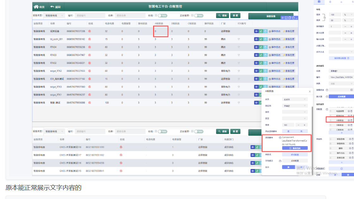354x199 pixels.
Task: Click the 首页 home icon button
Action: [x=39, y=7]
